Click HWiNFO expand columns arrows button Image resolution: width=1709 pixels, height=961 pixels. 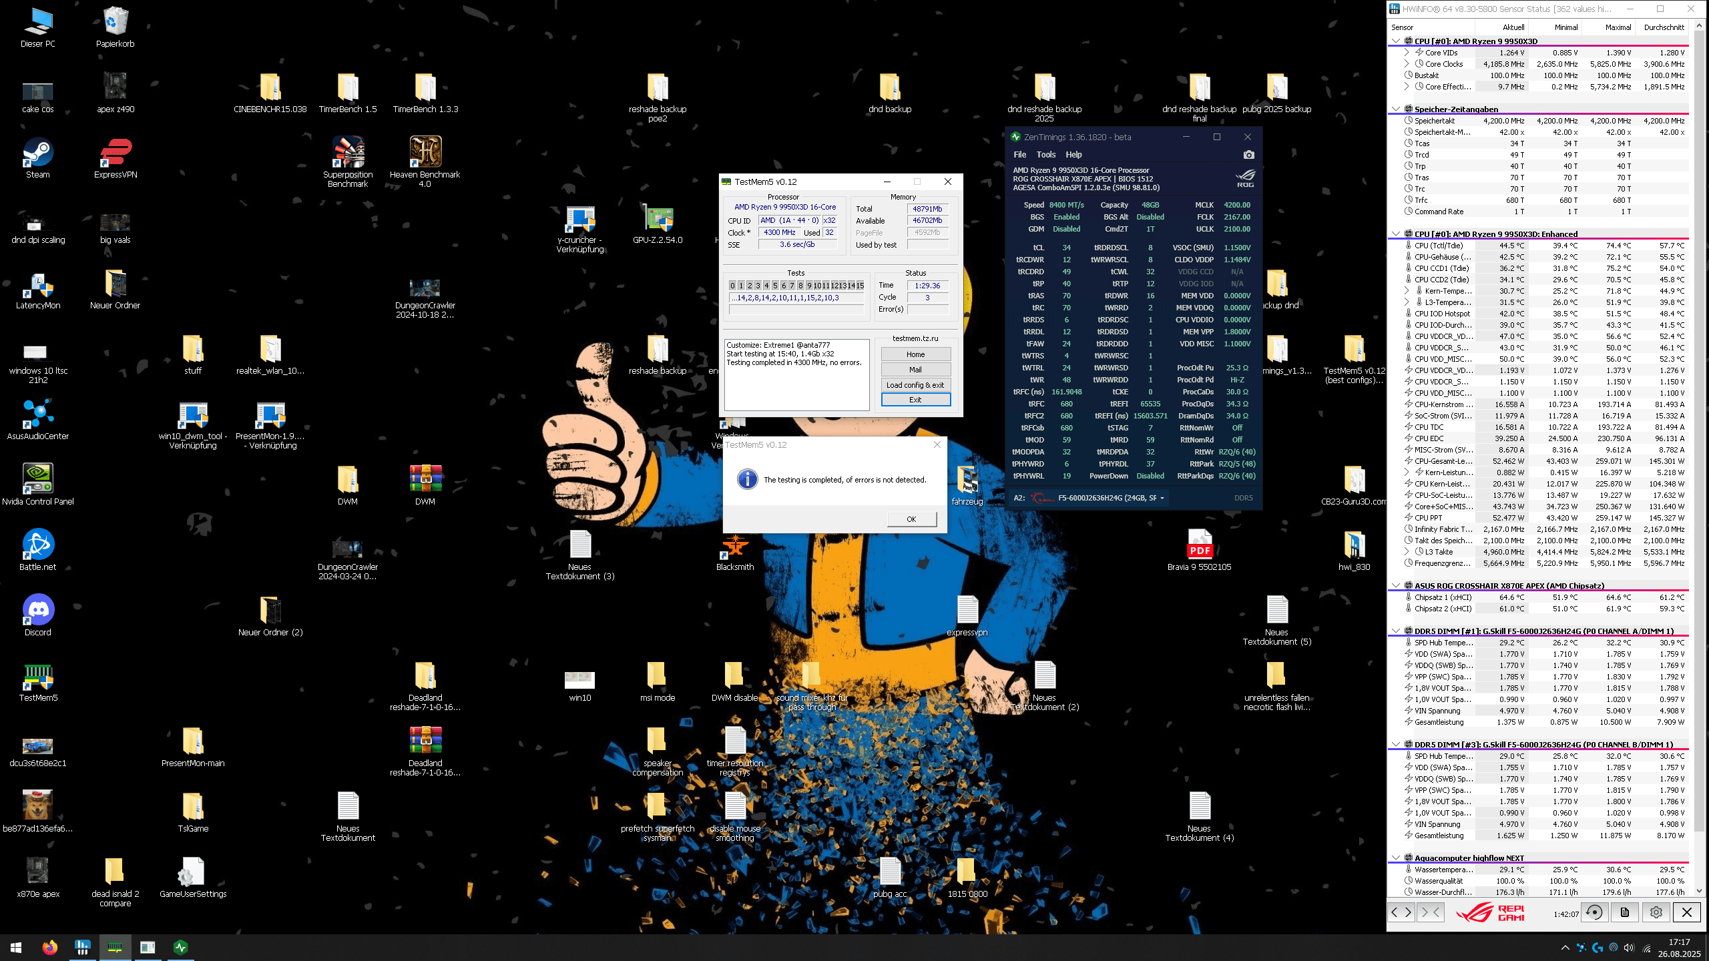[1401, 912]
